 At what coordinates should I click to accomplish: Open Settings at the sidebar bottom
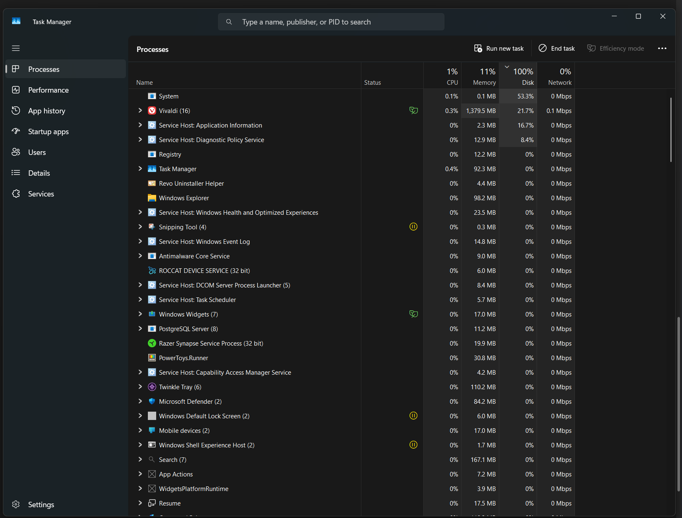pos(66,504)
